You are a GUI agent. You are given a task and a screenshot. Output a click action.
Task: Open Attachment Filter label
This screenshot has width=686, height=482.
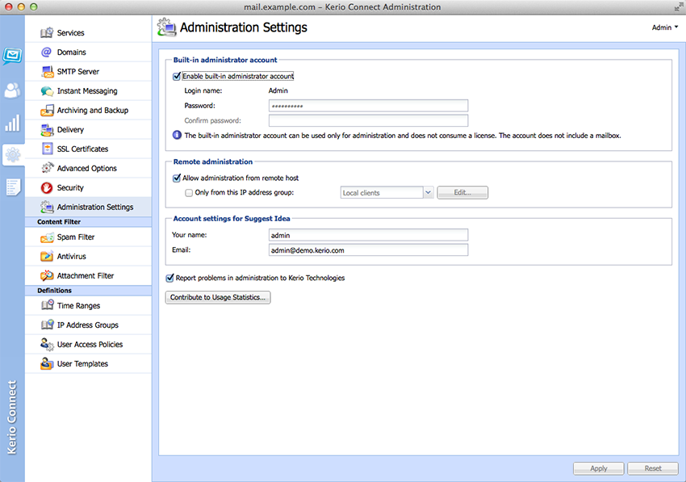(86, 276)
